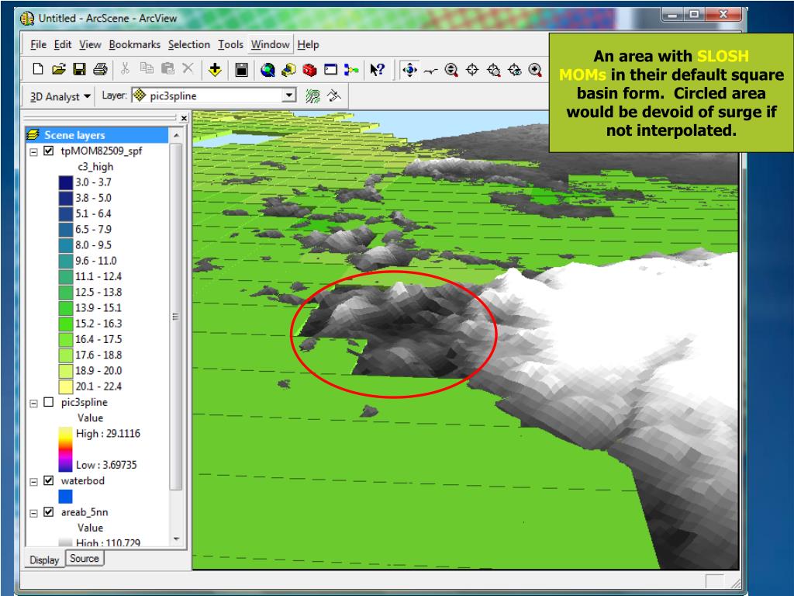The image size is (794, 596).
Task: Toggle the areab_5nn layer checkbox
Action: coord(49,512)
